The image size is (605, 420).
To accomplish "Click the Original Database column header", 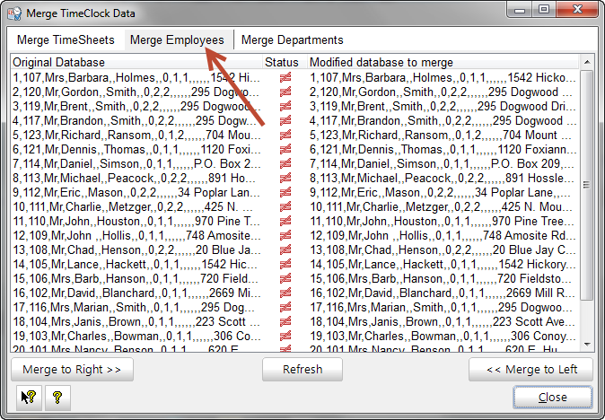I will tap(135, 63).
